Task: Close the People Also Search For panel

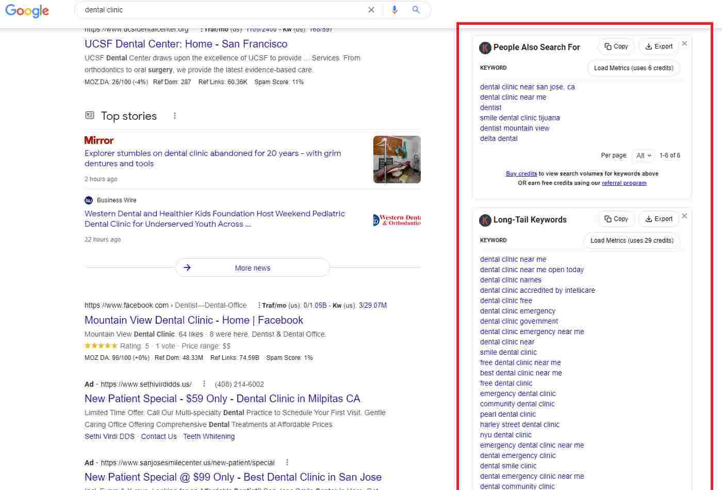Action: pos(684,43)
